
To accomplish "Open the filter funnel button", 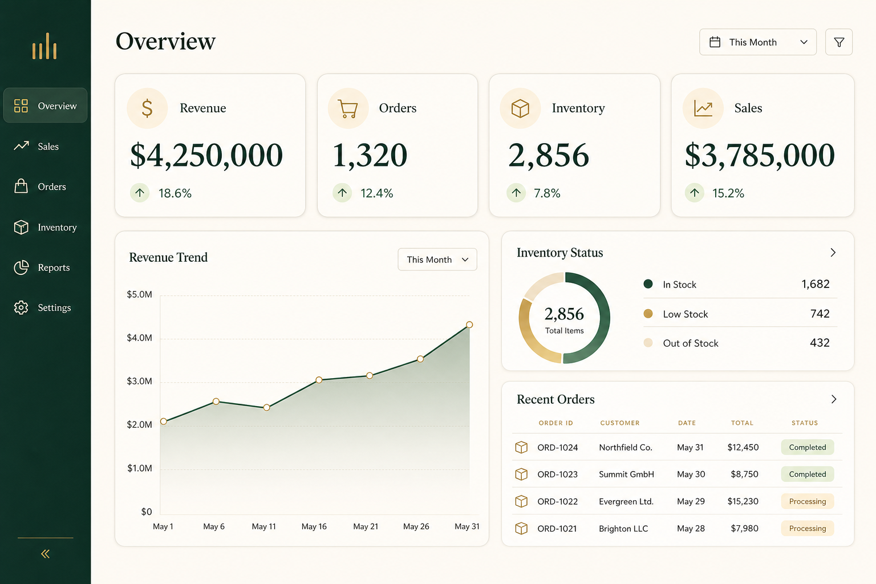I will (839, 42).
